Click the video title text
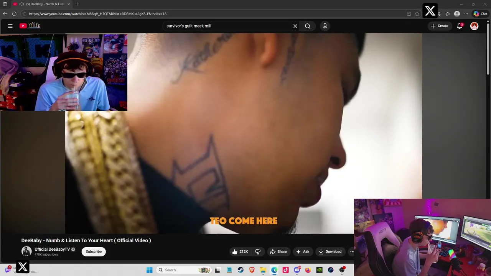491x276 pixels. pos(86,240)
